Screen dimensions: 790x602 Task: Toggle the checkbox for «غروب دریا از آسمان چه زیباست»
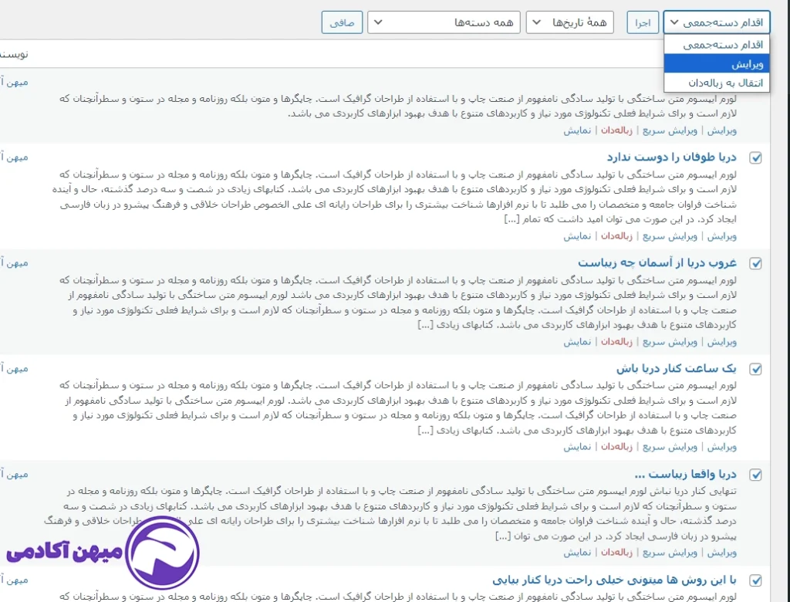[x=756, y=263]
